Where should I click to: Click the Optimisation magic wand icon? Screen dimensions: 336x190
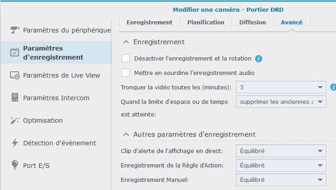pyautogui.click(x=15, y=120)
